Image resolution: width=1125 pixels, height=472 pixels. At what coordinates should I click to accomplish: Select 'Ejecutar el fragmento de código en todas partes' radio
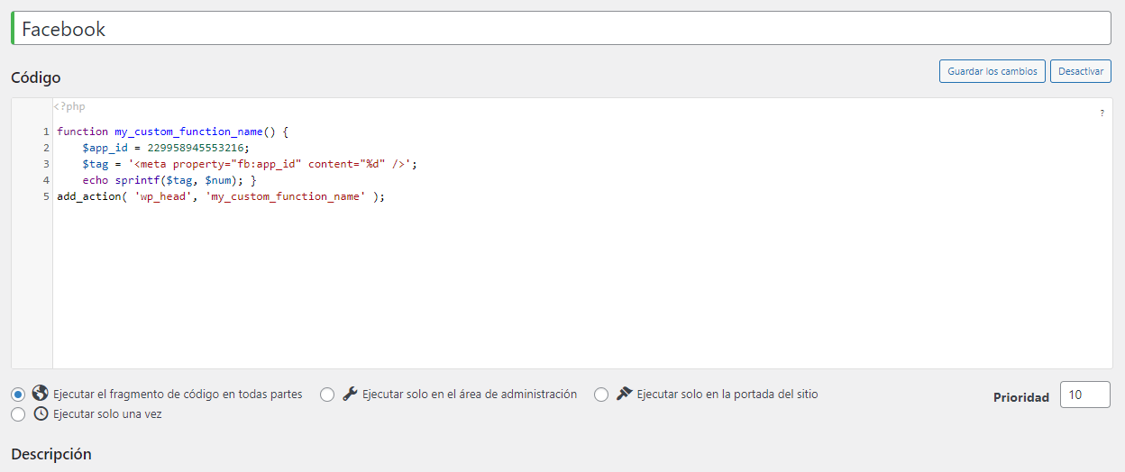click(18, 395)
